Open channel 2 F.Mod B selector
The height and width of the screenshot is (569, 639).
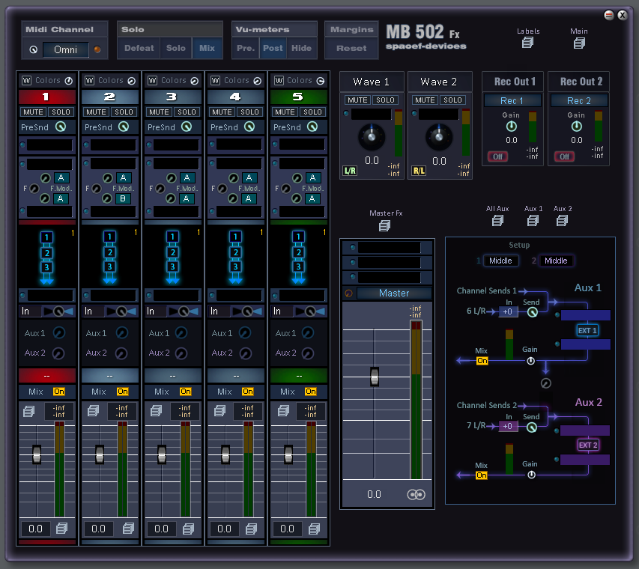(123, 198)
